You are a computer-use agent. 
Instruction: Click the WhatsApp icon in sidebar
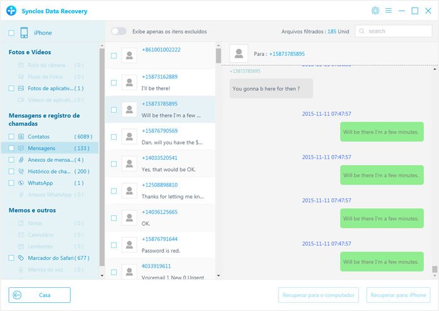(21, 183)
